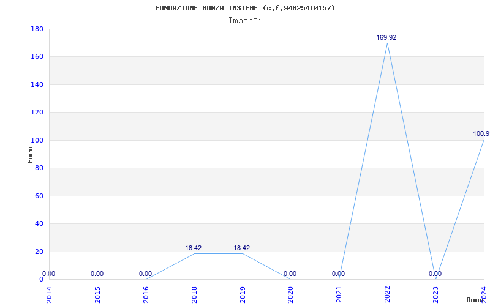Click the x-axis year label 2020
The height and width of the screenshot is (306, 490).
click(x=290, y=295)
